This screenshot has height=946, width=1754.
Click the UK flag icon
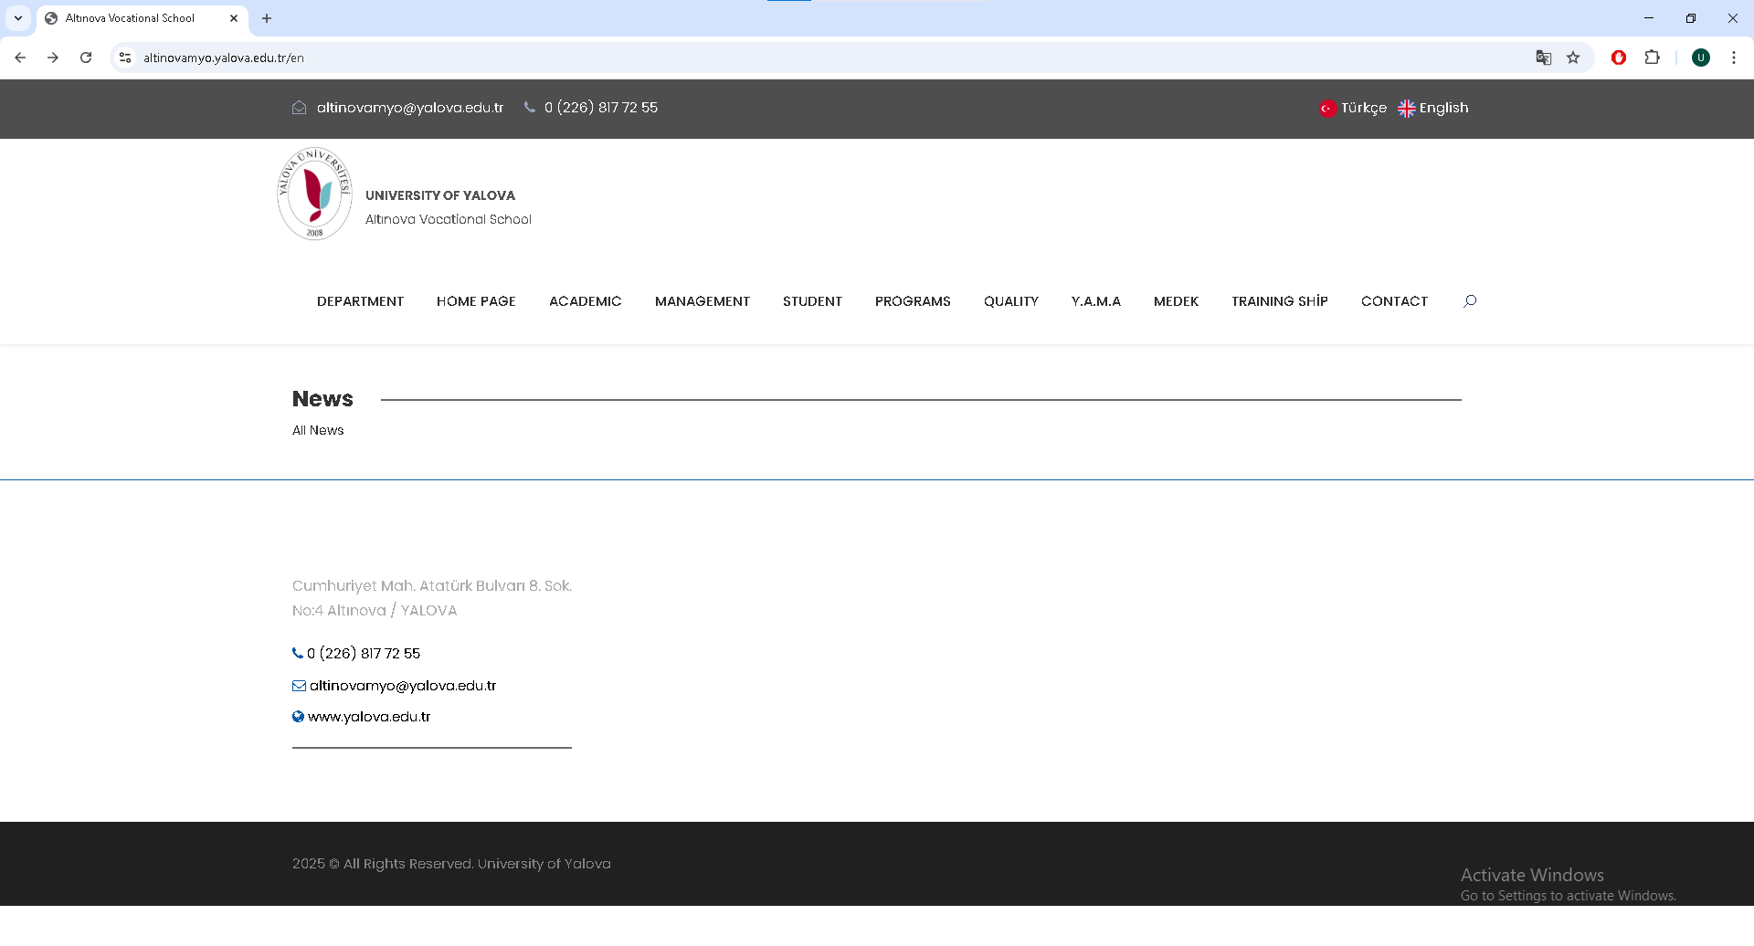point(1407,109)
